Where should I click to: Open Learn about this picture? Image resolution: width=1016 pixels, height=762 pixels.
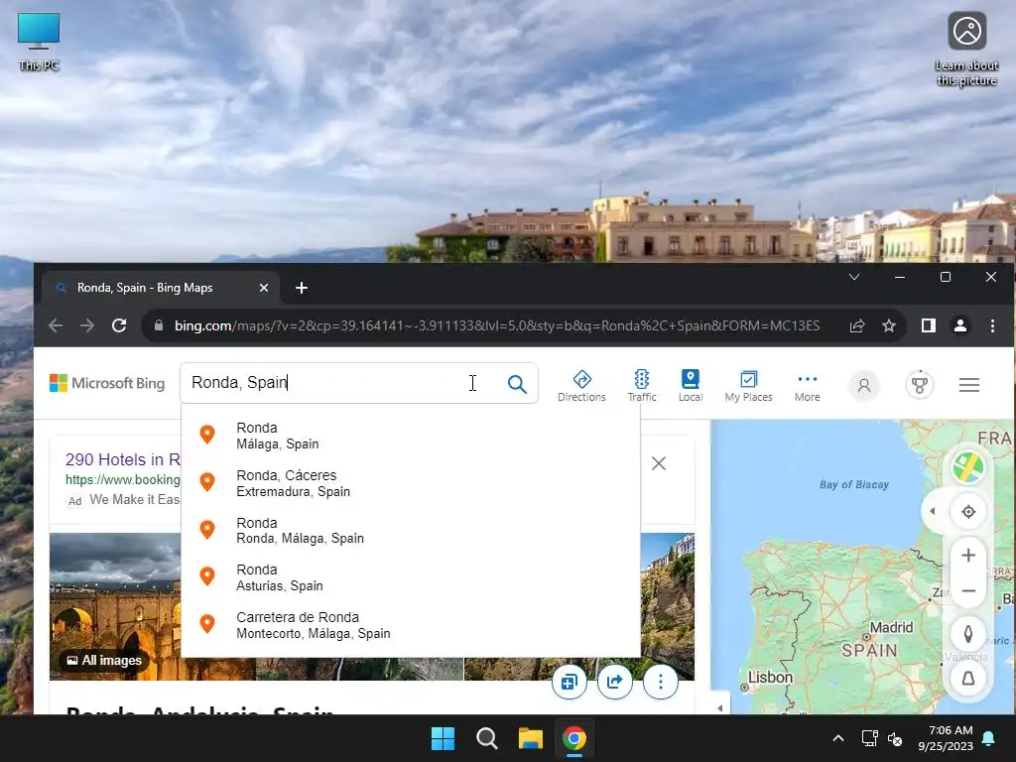[966, 50]
